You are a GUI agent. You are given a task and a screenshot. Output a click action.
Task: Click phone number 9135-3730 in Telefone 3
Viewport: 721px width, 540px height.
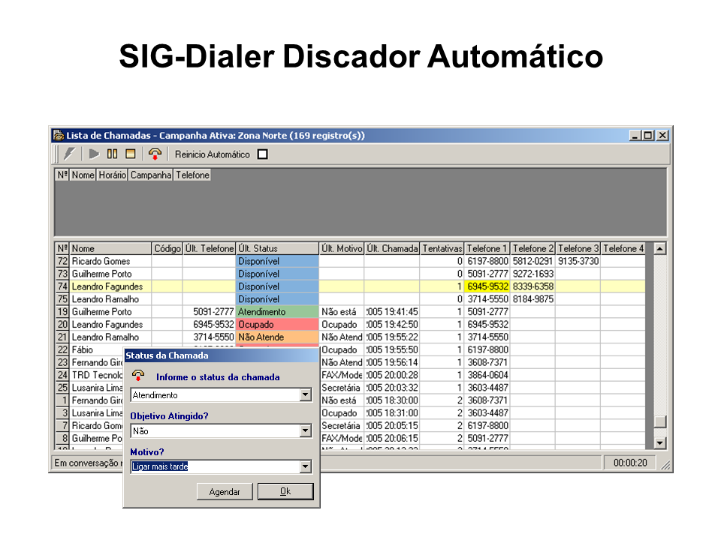pos(578,261)
